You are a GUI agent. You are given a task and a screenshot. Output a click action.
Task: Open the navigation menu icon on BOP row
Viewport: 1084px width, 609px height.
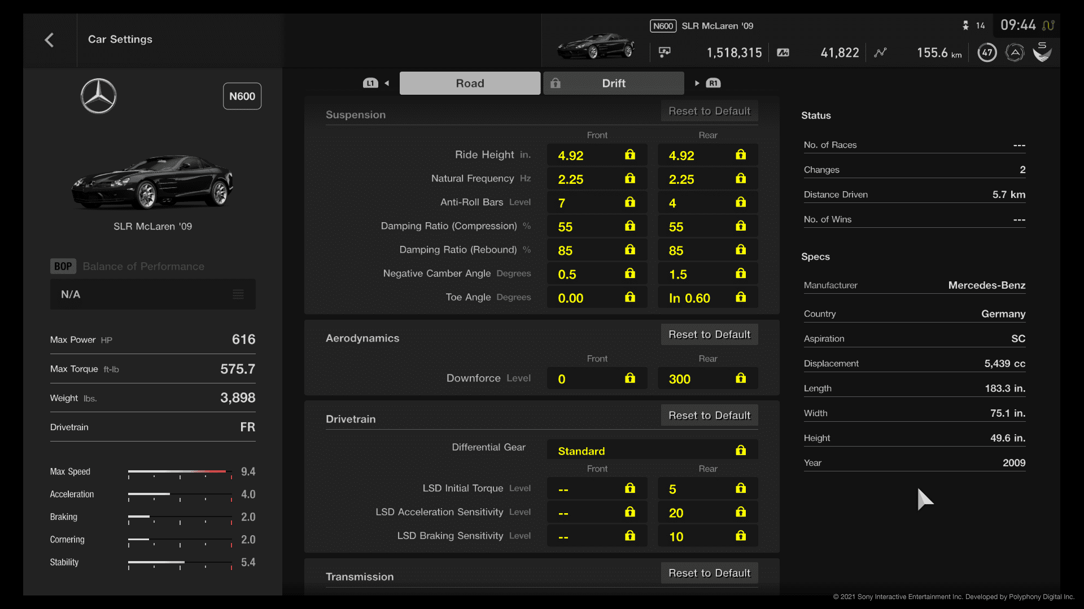tap(240, 294)
